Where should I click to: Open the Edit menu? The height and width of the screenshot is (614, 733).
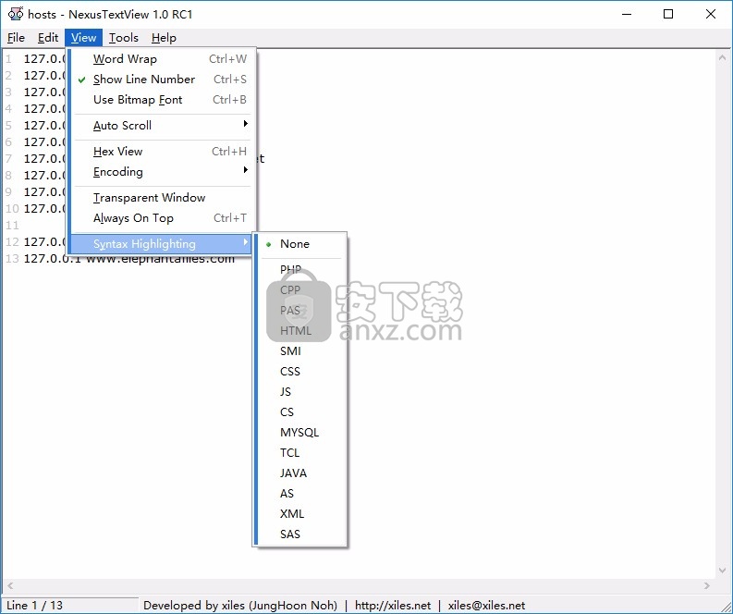pos(48,38)
